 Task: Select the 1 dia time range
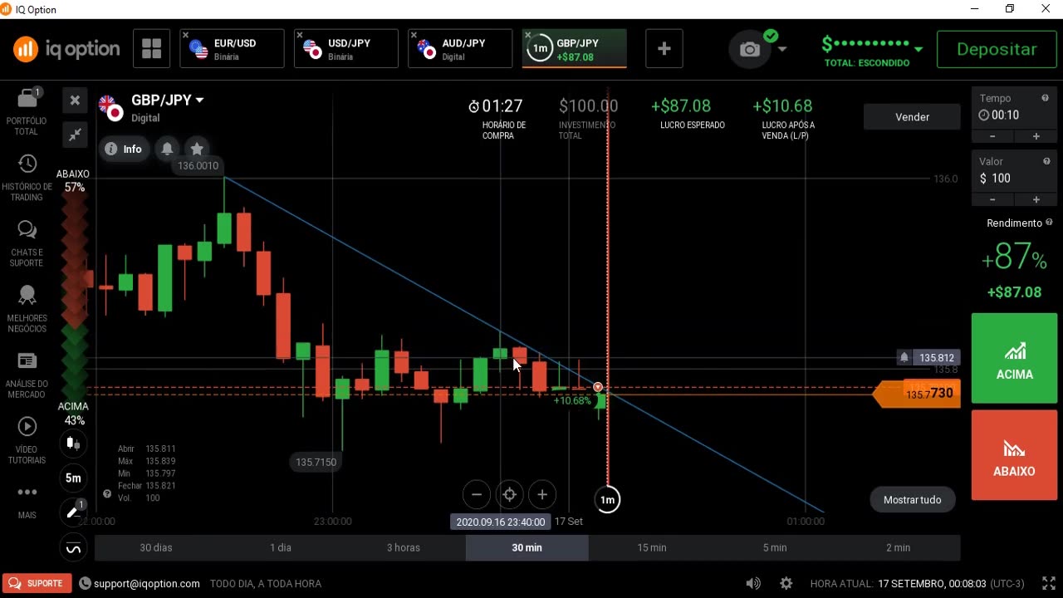pos(281,547)
